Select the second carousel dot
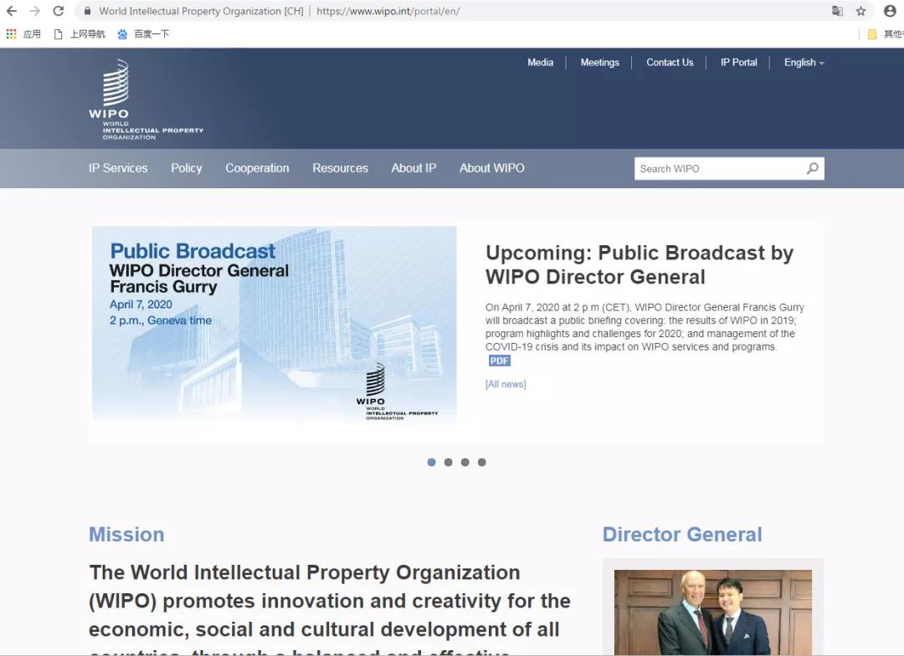The height and width of the screenshot is (656, 904). click(448, 463)
